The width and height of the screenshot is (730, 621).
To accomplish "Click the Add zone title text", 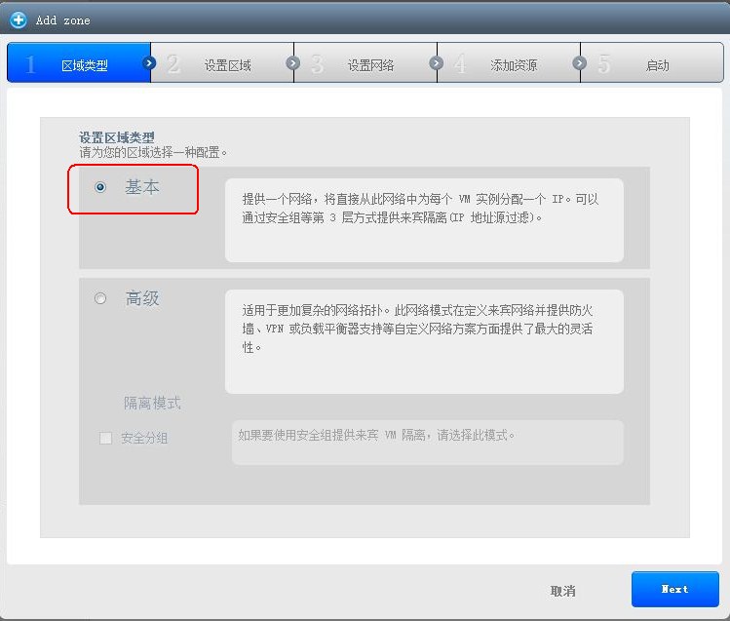I will click(x=62, y=20).
